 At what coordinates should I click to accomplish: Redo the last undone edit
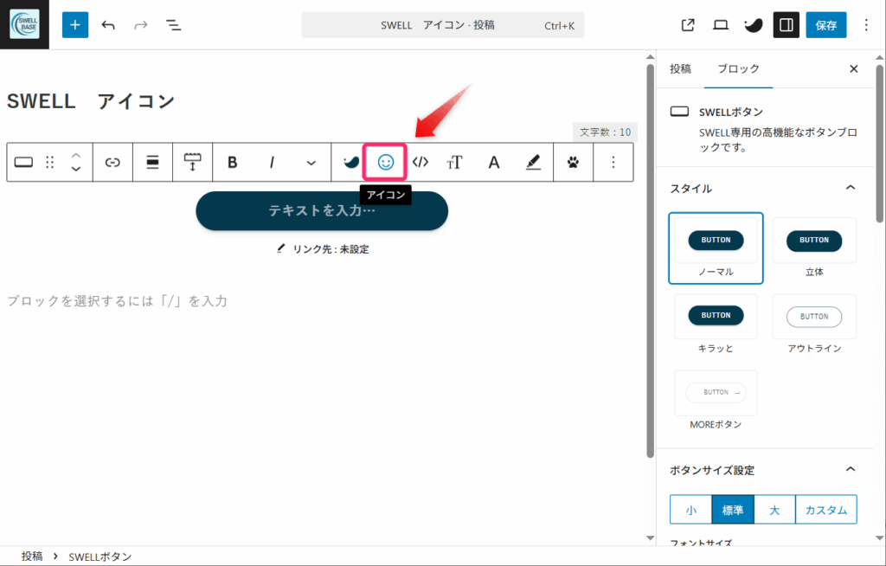coord(141,25)
